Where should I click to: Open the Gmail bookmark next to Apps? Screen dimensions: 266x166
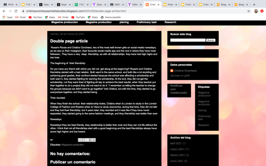pos(20,17)
